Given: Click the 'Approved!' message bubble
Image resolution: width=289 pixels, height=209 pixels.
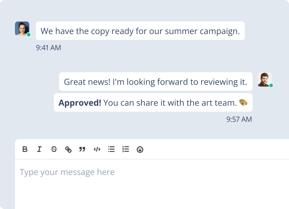Looking at the screenshot, I should click(x=153, y=102).
